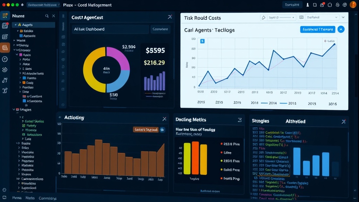
Task: Click the home icon in the top bar
Action: click(330, 5)
